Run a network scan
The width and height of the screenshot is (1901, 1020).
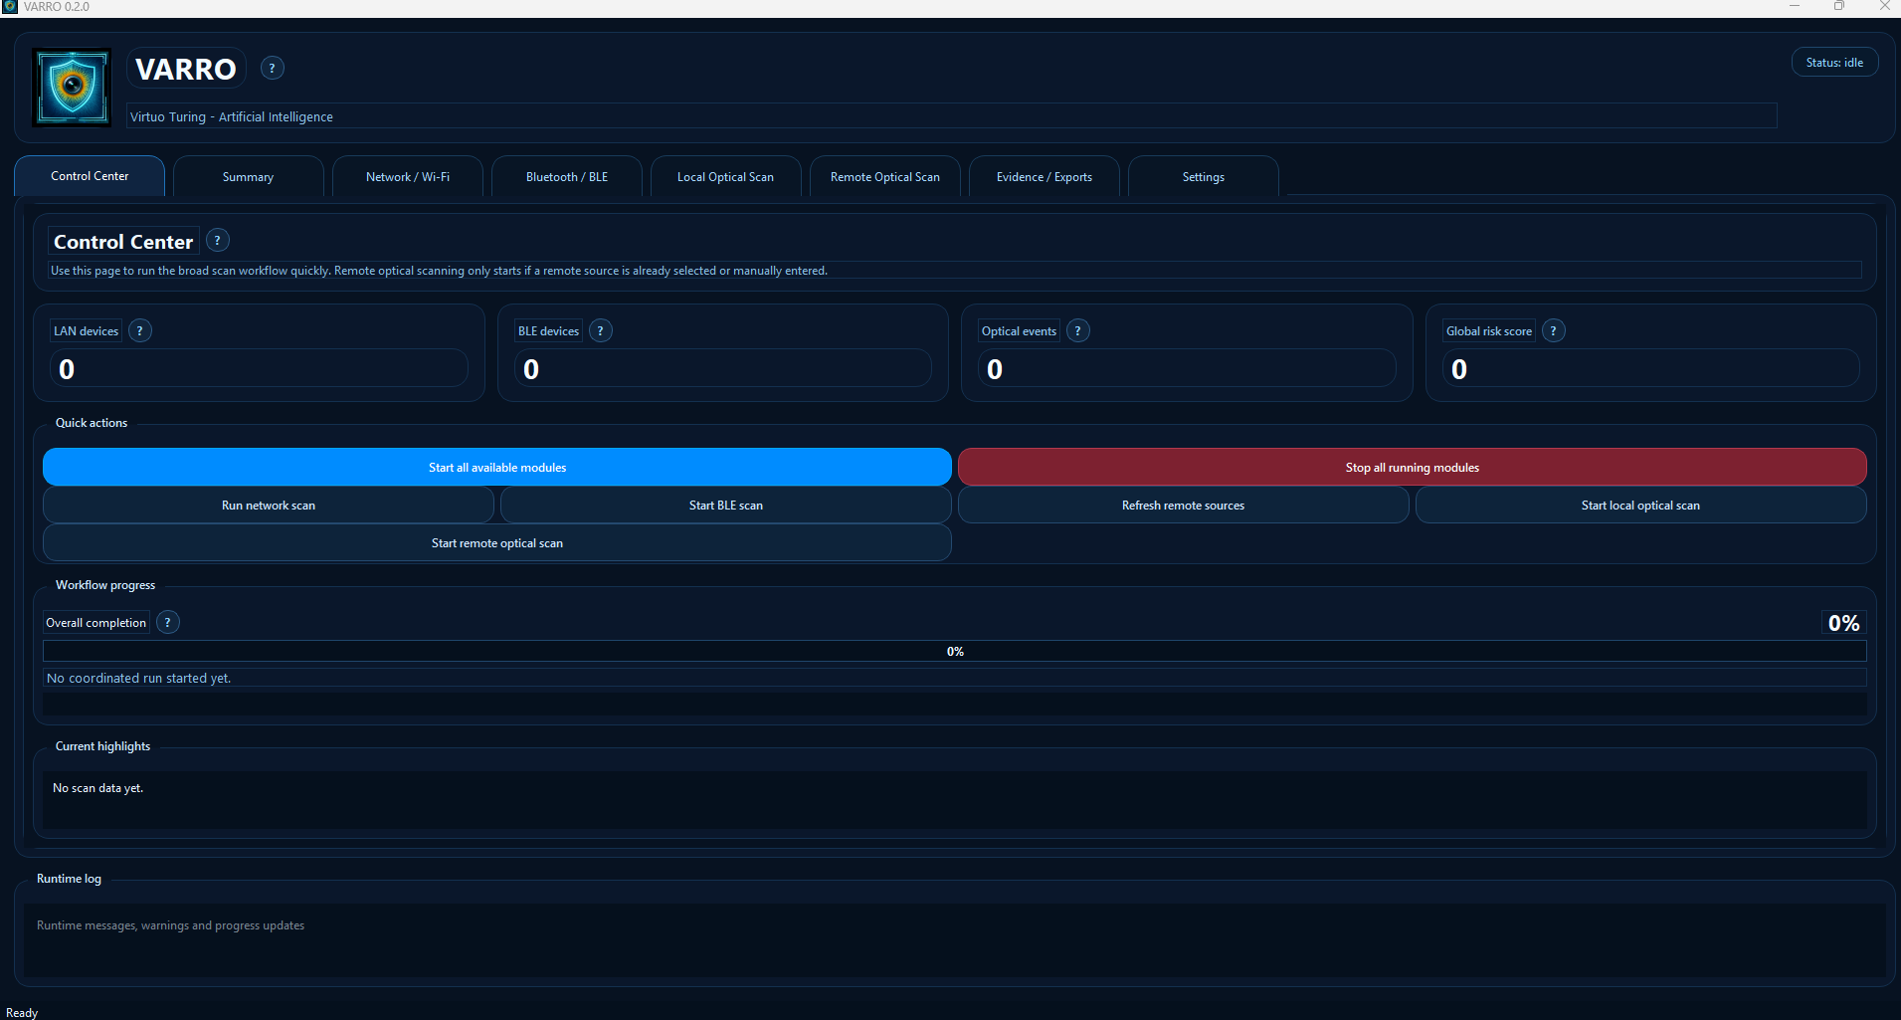click(x=268, y=505)
